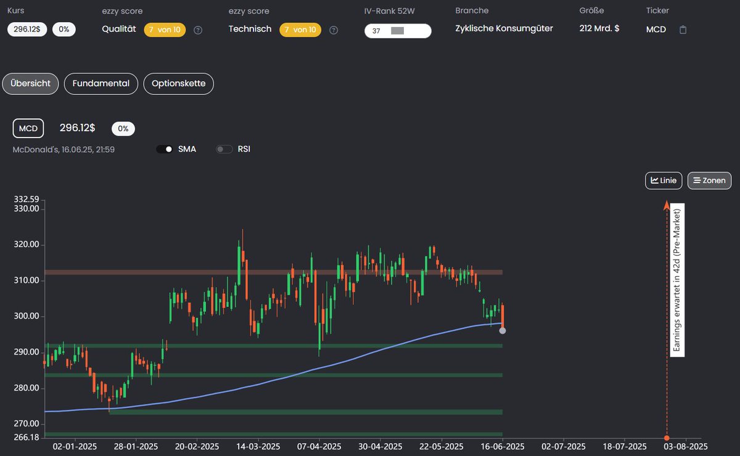Click the 296.12$ price pill in header
This screenshot has height=456, width=740.
click(x=28, y=30)
